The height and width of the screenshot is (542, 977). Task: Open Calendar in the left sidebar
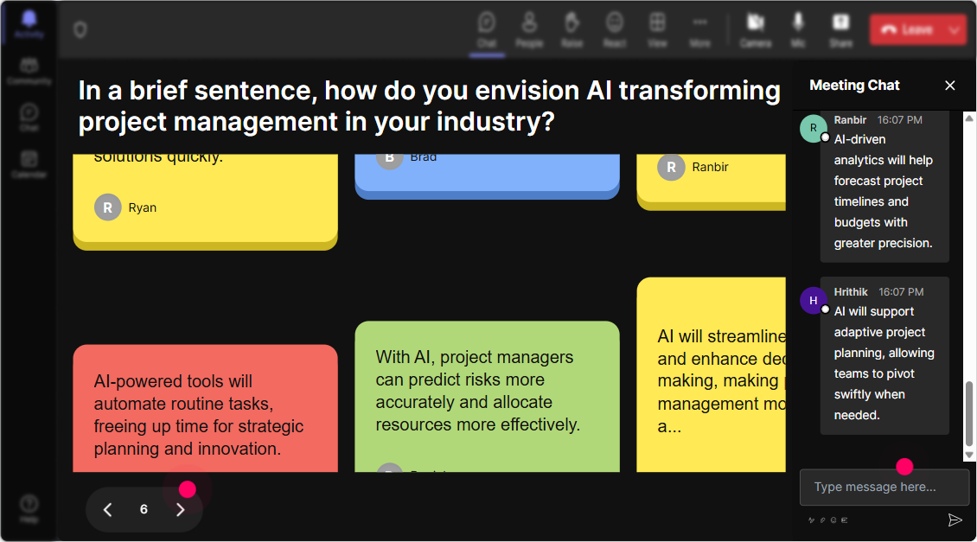tap(29, 164)
